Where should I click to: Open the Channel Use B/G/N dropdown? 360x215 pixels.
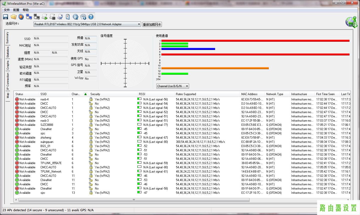click(x=173, y=86)
